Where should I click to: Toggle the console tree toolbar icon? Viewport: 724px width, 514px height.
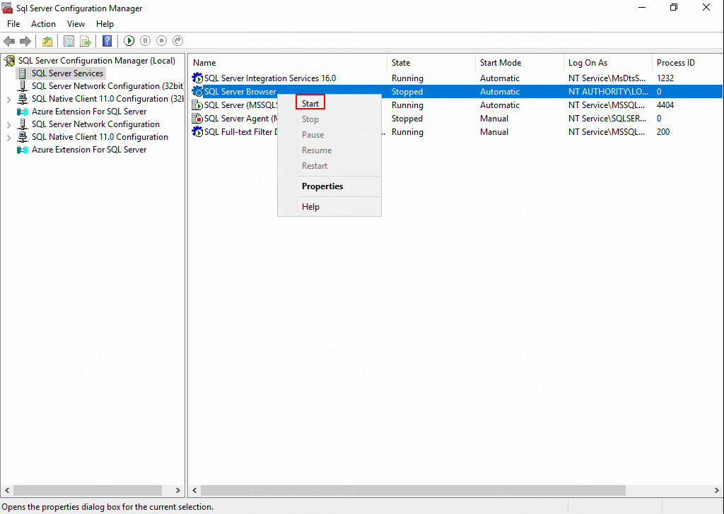click(69, 41)
